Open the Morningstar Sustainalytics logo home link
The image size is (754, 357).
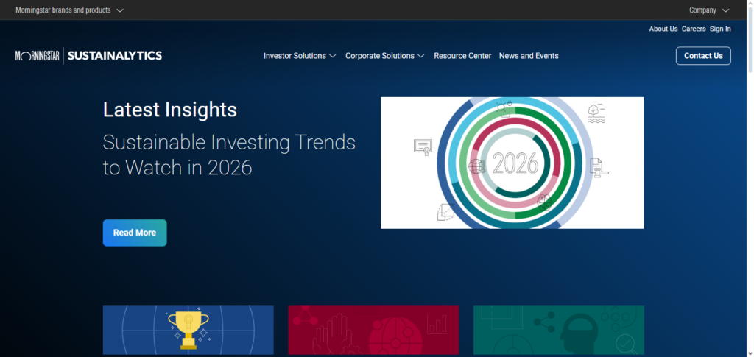click(88, 56)
